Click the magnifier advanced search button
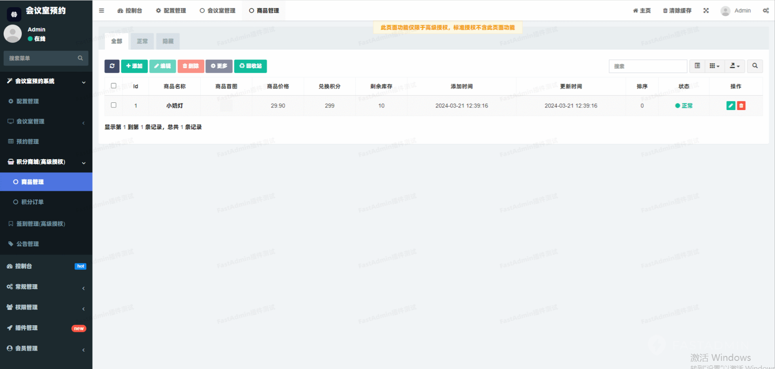The width and height of the screenshot is (775, 369). tap(755, 66)
